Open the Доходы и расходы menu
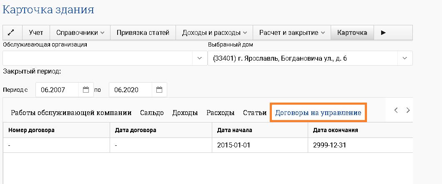The height and width of the screenshot is (184, 442). 214,32
